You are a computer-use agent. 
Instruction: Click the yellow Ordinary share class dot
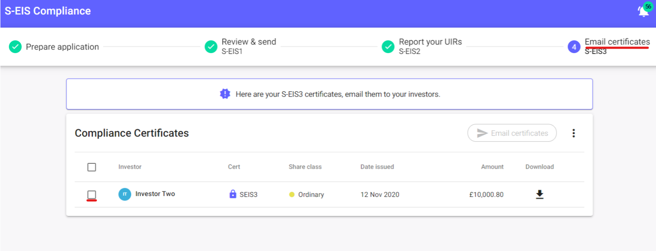tap(291, 194)
